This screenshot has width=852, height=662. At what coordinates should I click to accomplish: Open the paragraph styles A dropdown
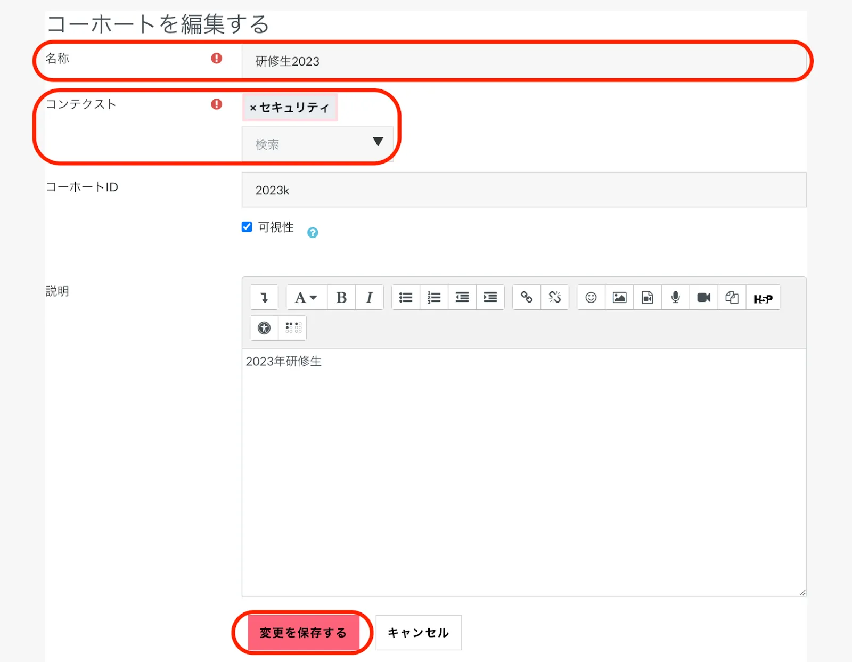coord(306,298)
